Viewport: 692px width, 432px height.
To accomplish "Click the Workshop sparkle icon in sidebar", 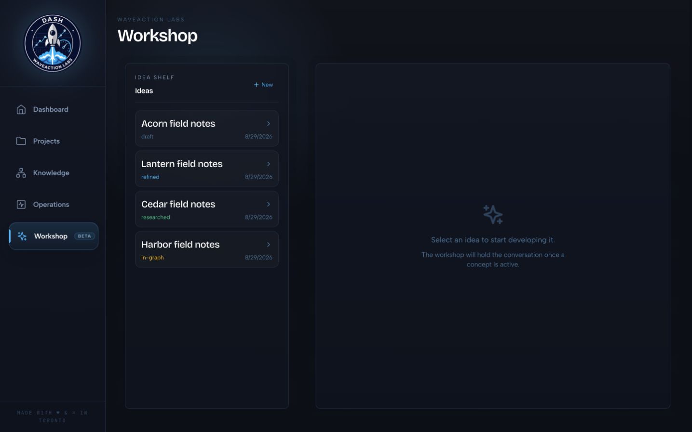I will coord(22,236).
